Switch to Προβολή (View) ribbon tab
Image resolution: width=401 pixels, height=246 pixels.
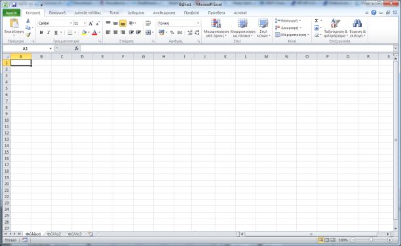coord(191,12)
